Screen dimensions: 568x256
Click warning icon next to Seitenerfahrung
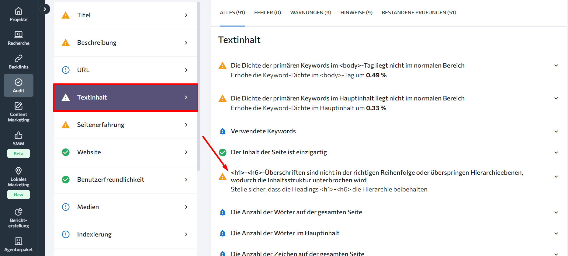[x=66, y=125]
